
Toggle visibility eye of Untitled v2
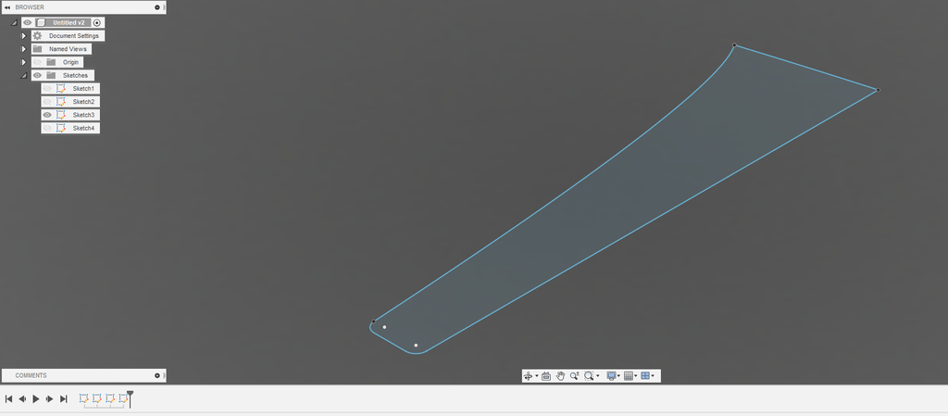click(28, 22)
